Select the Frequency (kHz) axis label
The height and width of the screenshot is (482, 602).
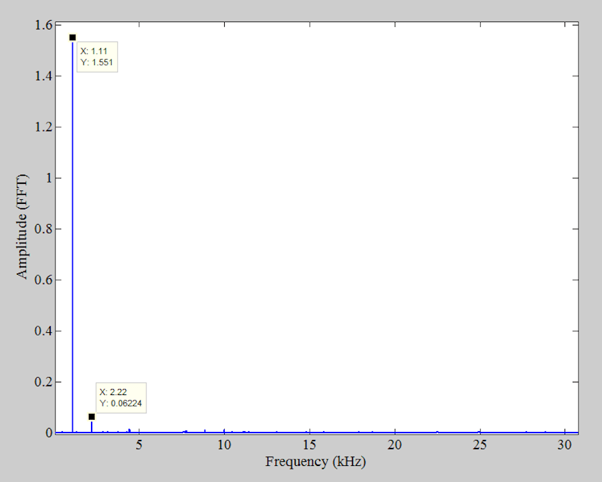pyautogui.click(x=314, y=461)
